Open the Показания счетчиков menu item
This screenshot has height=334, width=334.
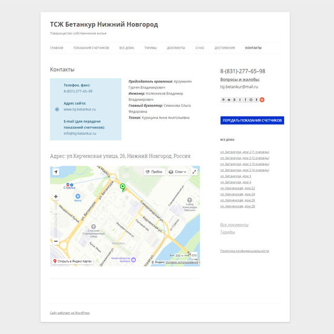[x=91, y=48]
